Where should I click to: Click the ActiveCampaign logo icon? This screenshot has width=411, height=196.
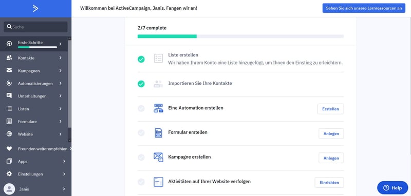point(35,9)
